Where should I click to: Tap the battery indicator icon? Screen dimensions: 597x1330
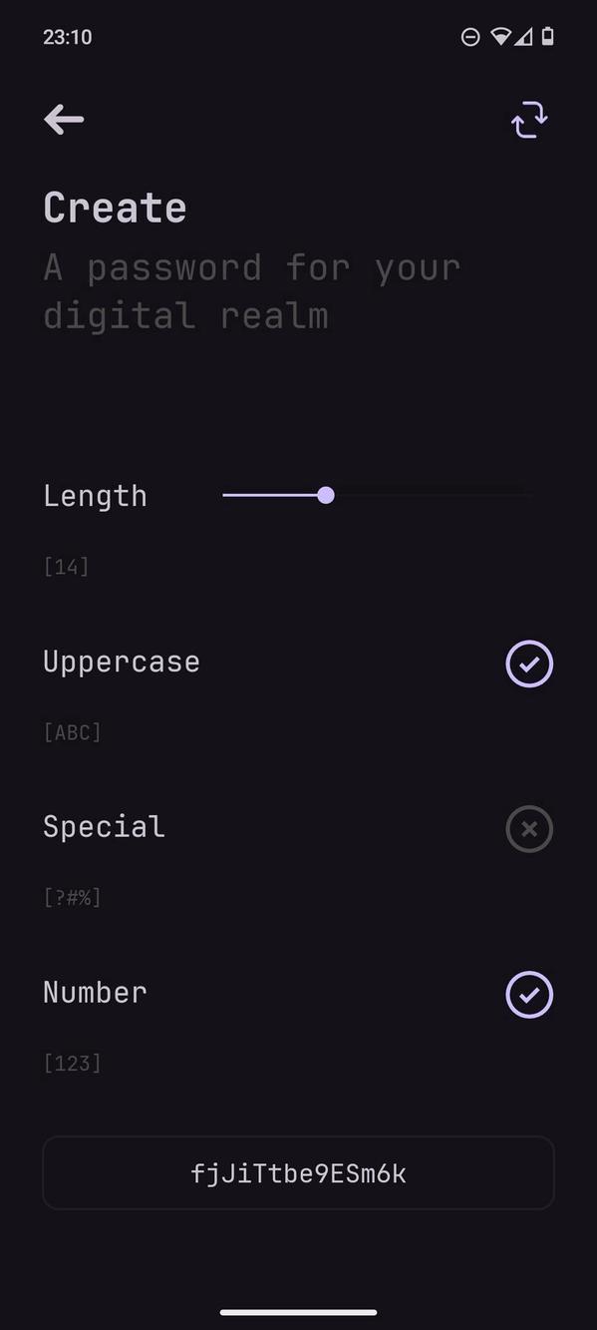tap(549, 37)
